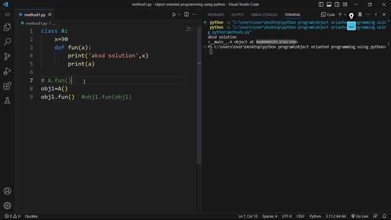Click the minimap preview at editor top

(x=190, y=29)
